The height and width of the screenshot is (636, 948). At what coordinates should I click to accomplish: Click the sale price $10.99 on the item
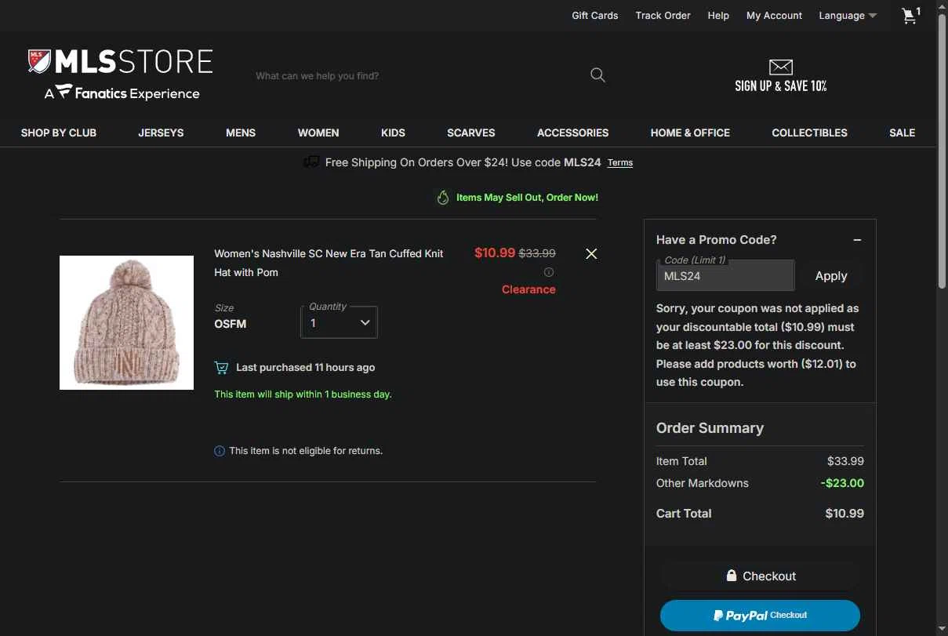495,253
